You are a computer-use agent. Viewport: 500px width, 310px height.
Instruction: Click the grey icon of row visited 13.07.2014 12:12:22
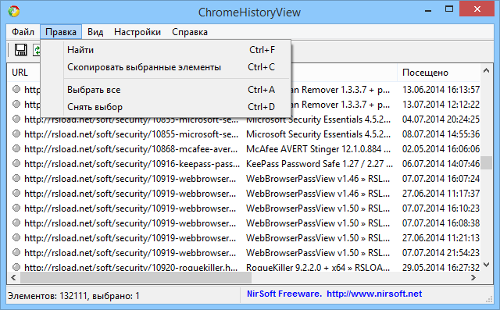(x=16, y=104)
